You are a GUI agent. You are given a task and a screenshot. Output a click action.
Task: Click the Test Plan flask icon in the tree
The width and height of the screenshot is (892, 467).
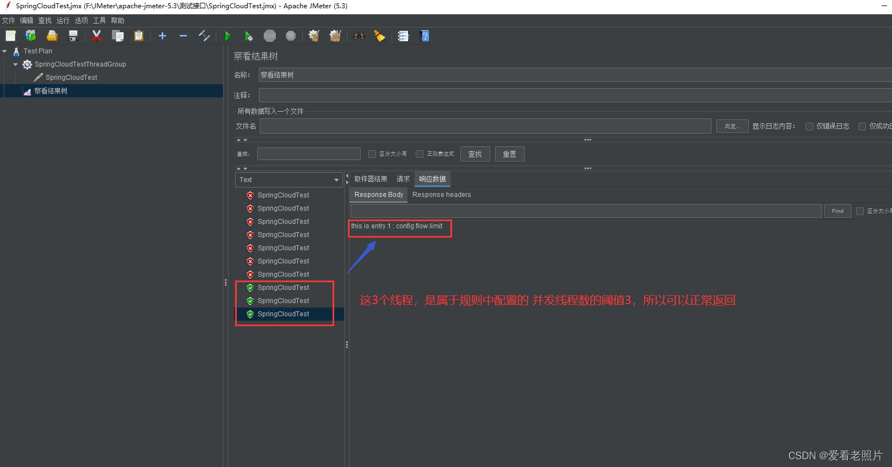[x=16, y=51]
